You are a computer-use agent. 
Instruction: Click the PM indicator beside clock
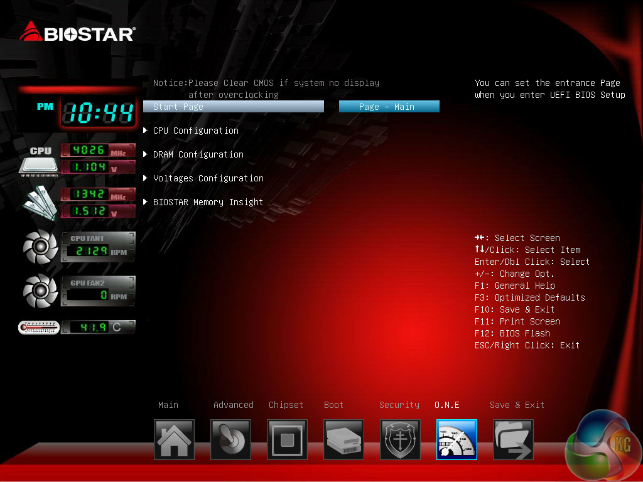pyautogui.click(x=45, y=107)
